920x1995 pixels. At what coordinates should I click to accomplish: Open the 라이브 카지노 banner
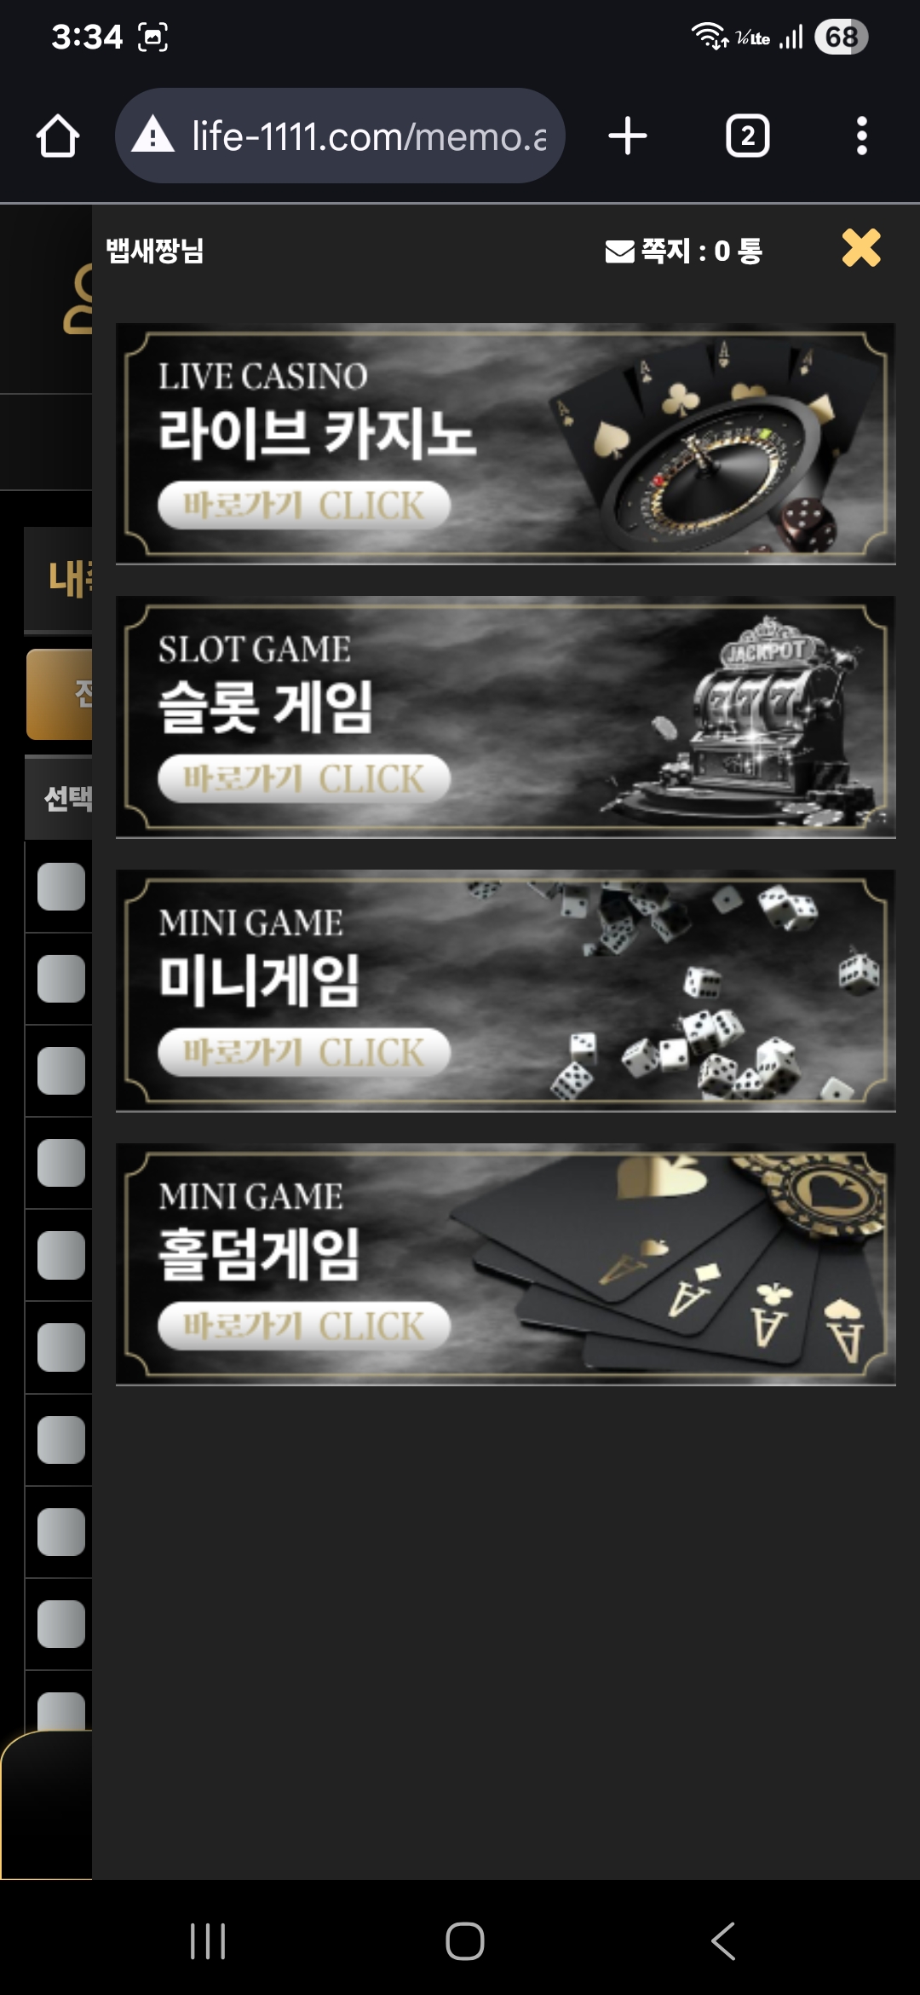coord(505,443)
